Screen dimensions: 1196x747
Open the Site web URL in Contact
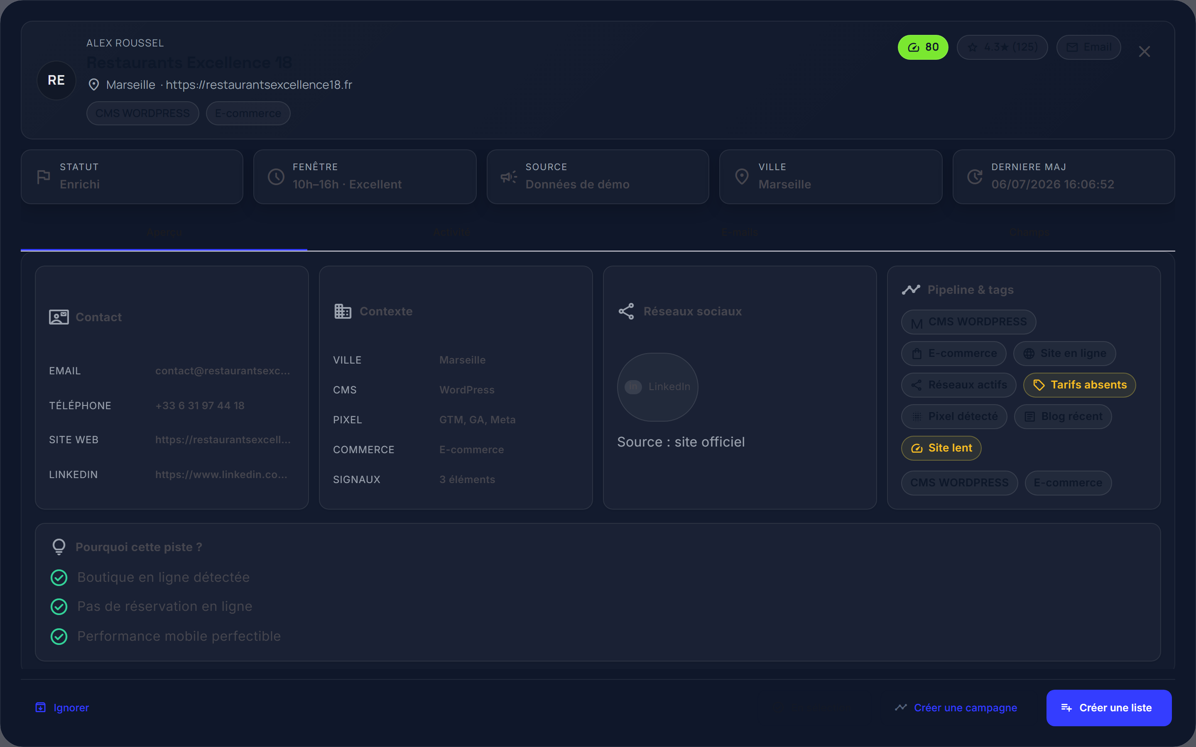pos(223,440)
